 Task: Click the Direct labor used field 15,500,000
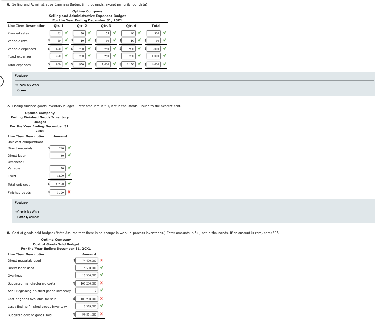click(x=87, y=268)
